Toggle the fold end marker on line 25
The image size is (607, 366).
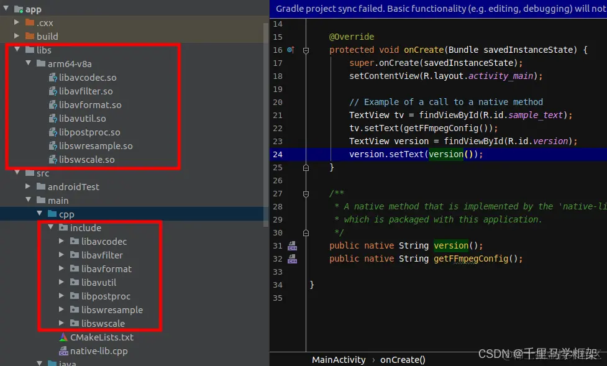coord(306,168)
